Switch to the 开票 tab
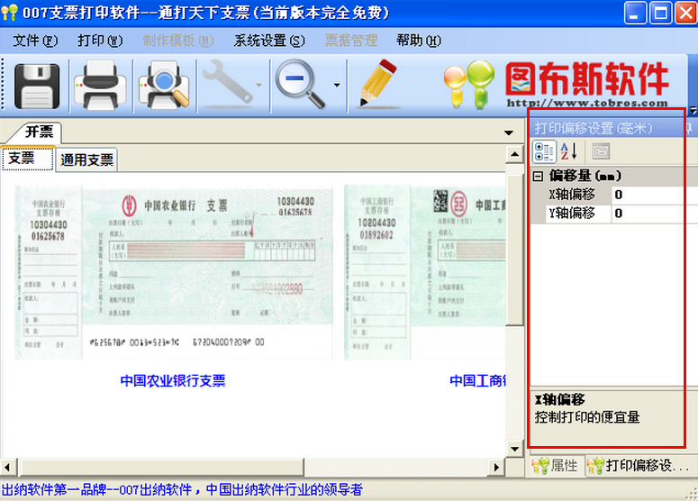698x501 pixels. pos(39,132)
